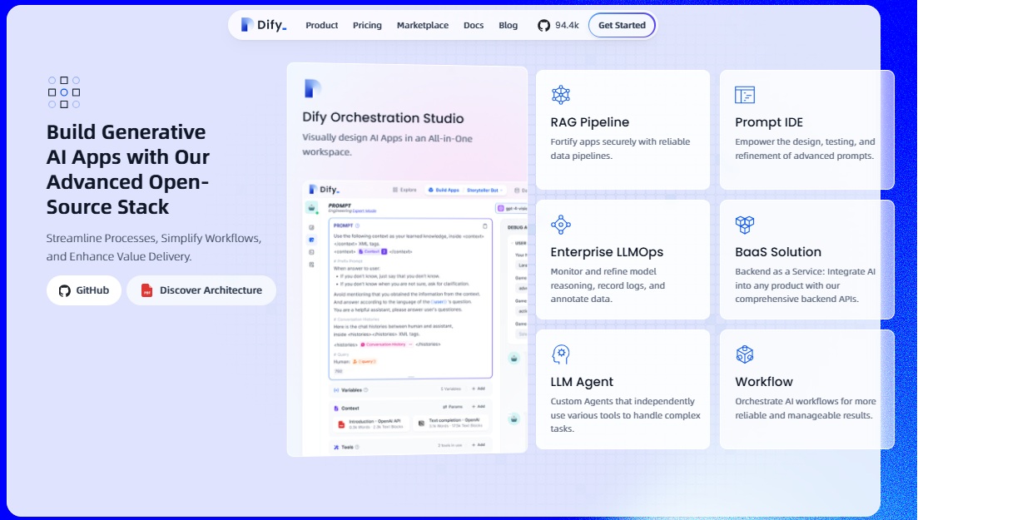Click 'Monitor and refine model reasoning' text
Screen dimensions: 1017x520
click(x=608, y=285)
